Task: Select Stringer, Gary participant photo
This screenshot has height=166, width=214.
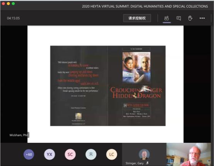Action: tap(144, 154)
